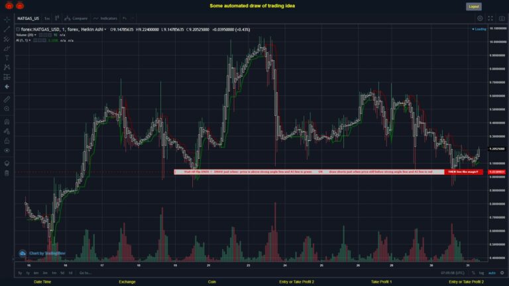Undo the last chart action
509x286 pixels.
click(125, 19)
